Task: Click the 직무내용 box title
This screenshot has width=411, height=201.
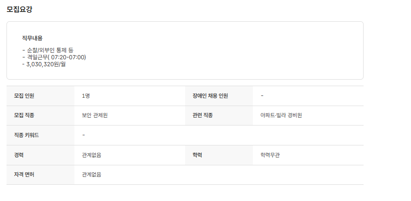Action: [32, 38]
